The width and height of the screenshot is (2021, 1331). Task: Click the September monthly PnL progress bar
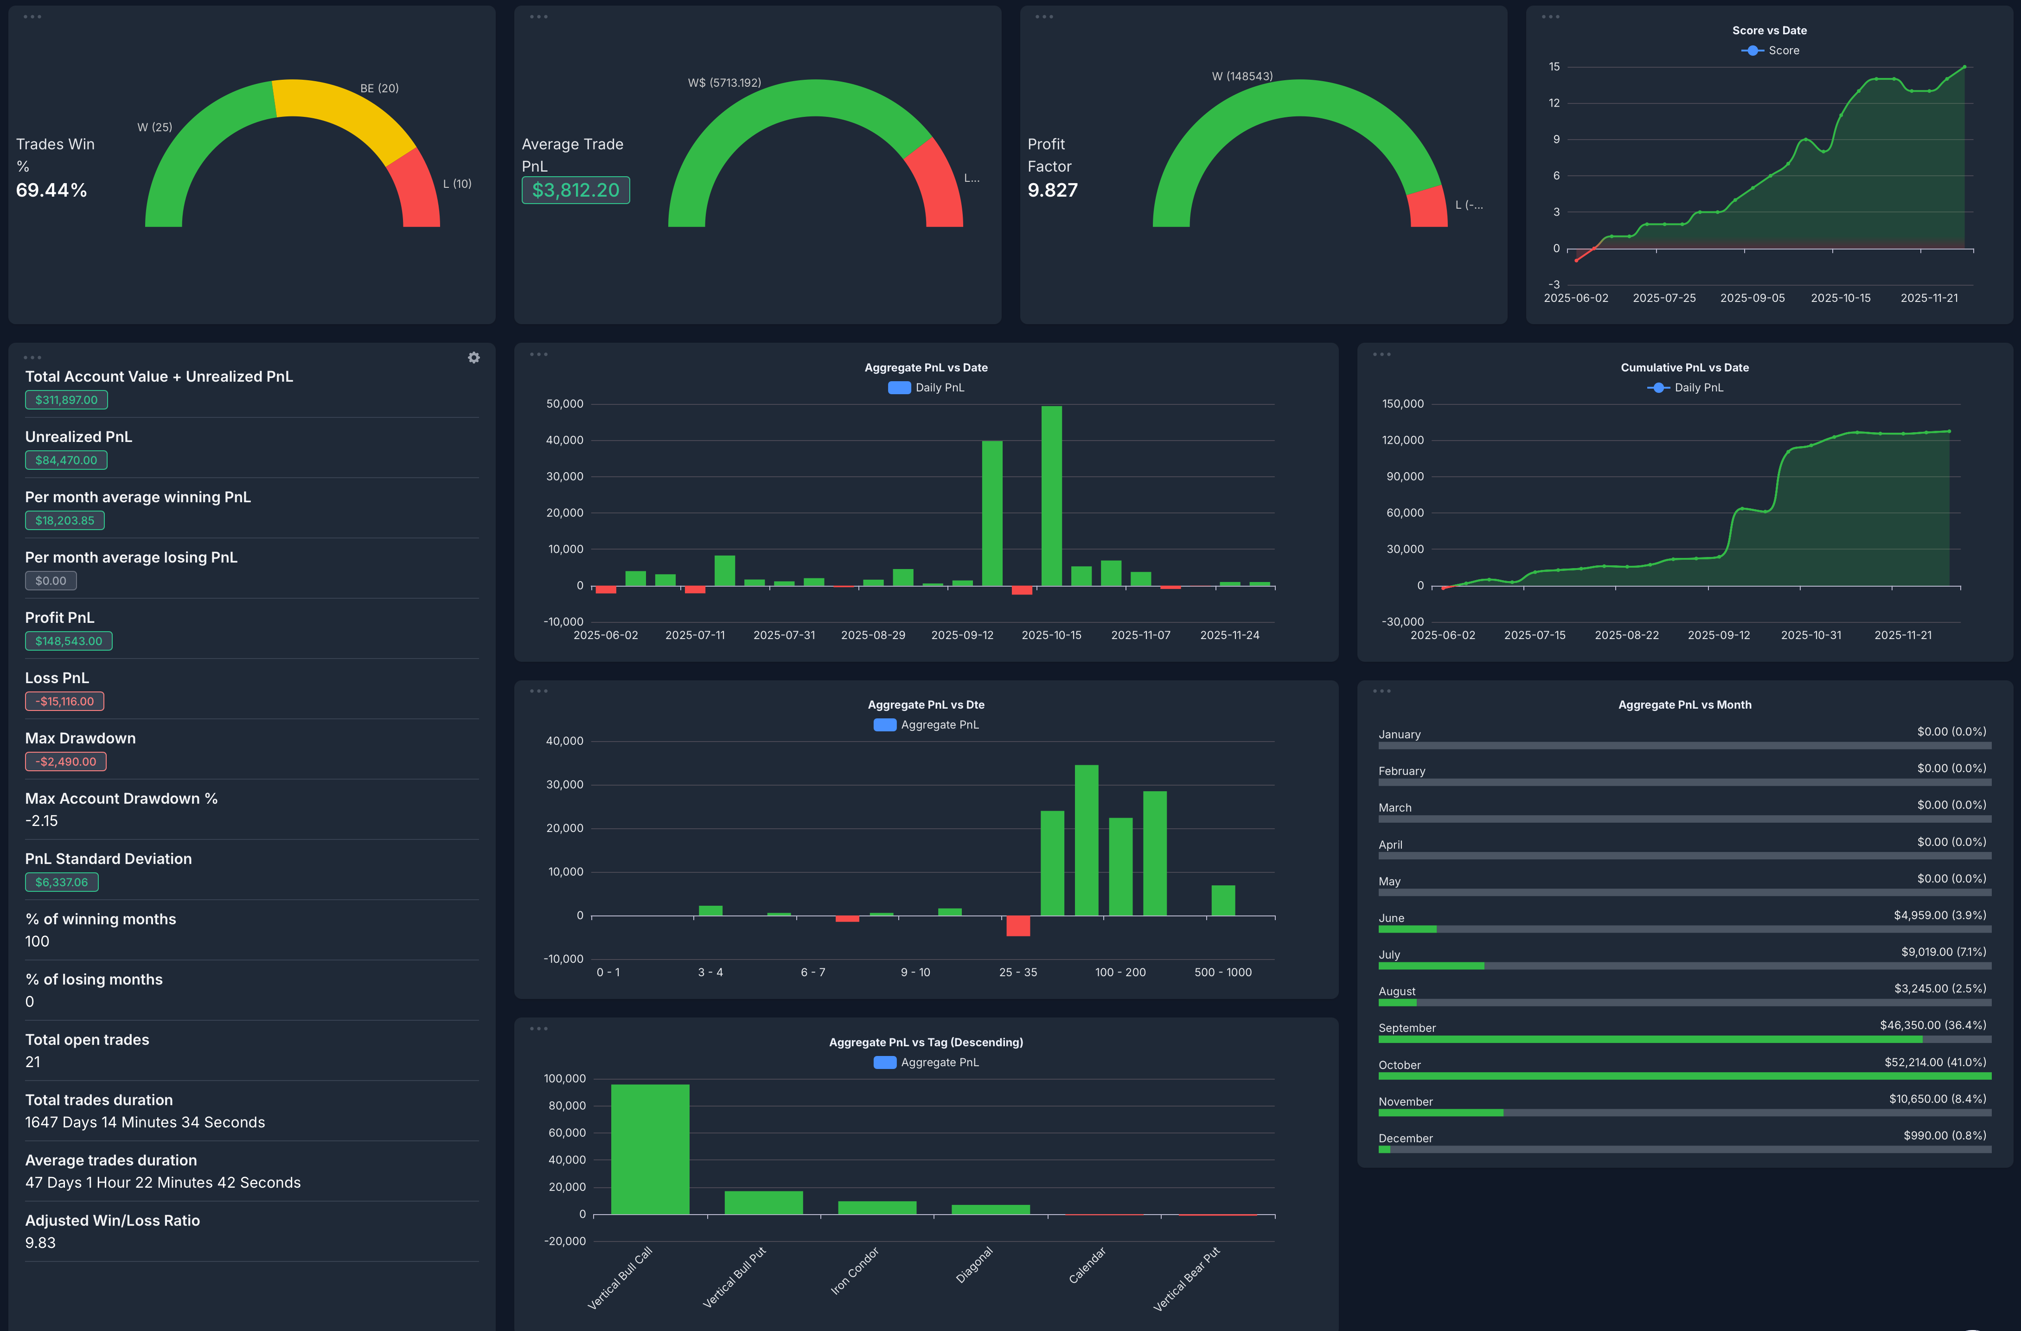coord(1685,1040)
